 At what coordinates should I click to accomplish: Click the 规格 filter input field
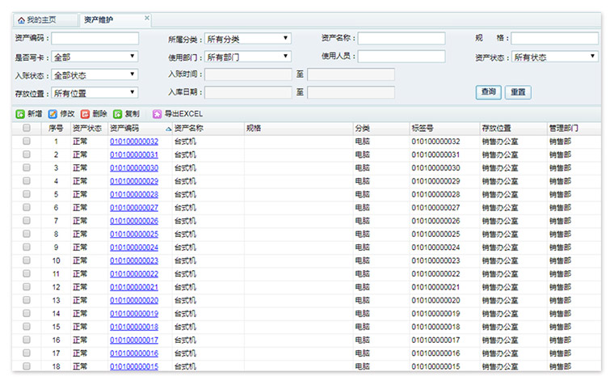click(555, 38)
